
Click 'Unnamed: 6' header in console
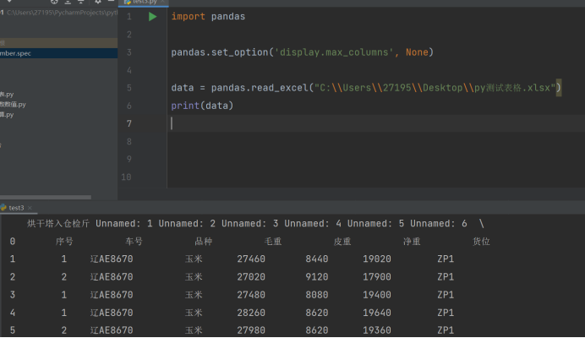[x=439, y=223]
